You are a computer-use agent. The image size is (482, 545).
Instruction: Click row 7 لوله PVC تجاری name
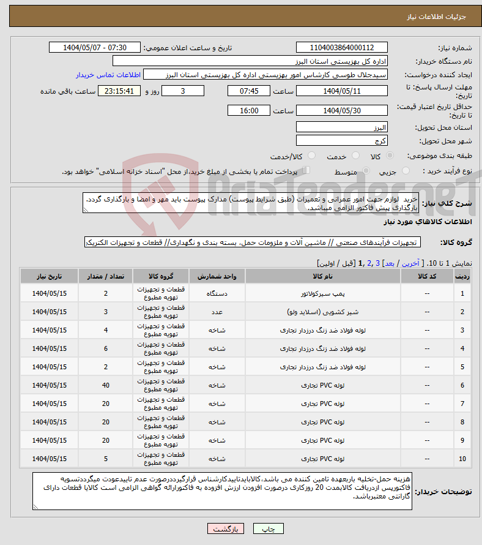[x=322, y=404]
